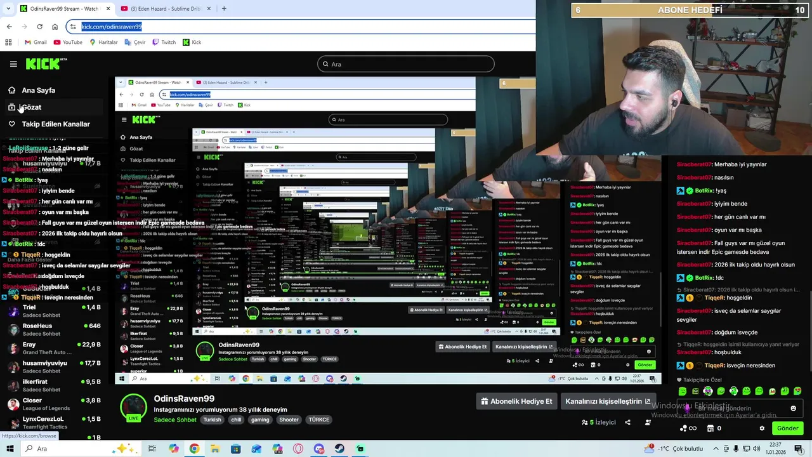
Task: Go back with browser back arrow
Action: click(9, 27)
